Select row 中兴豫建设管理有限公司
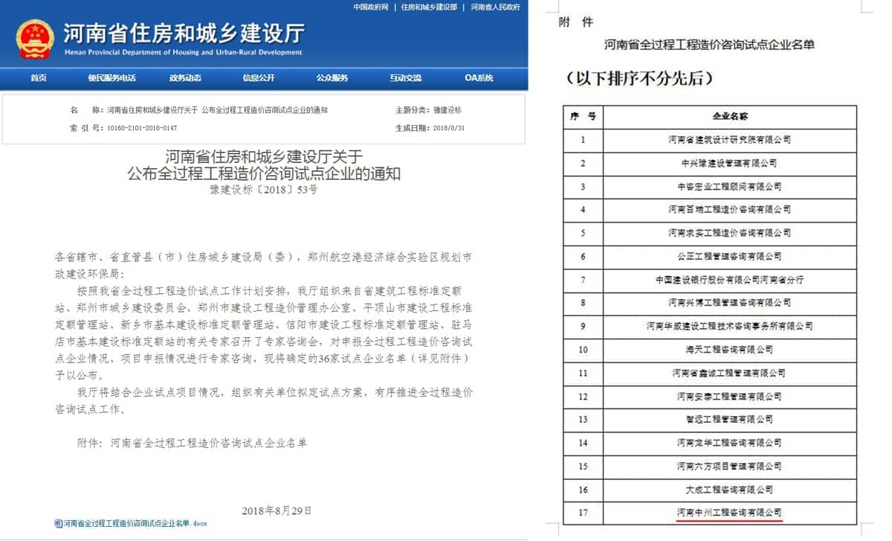Viewport: 892px width, 541px height. 710,163
